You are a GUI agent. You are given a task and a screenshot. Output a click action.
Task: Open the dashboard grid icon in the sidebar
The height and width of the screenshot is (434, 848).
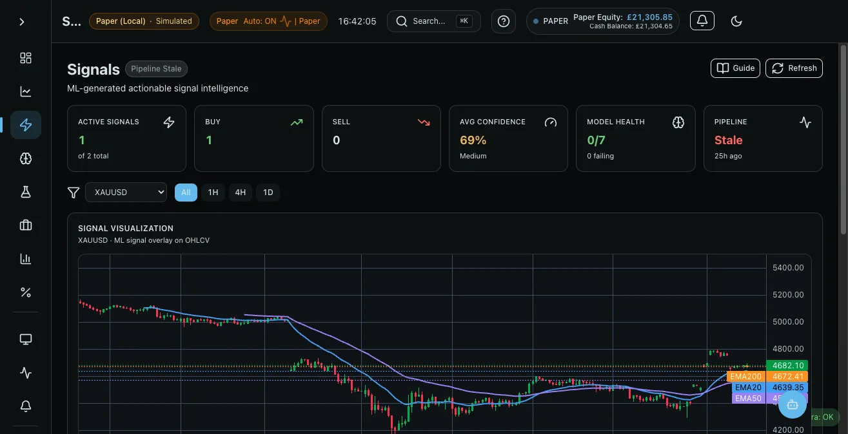[26, 58]
